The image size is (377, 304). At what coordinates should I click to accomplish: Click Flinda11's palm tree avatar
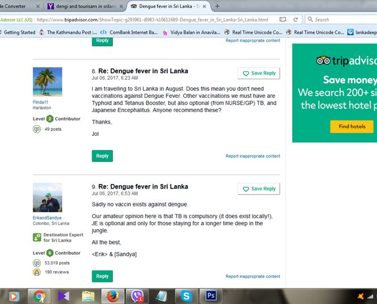[x=47, y=82]
